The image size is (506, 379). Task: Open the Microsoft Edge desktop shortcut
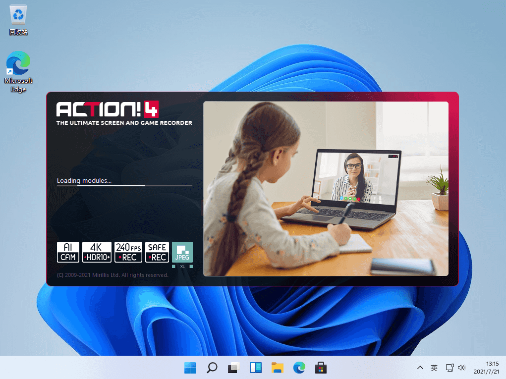(x=18, y=72)
